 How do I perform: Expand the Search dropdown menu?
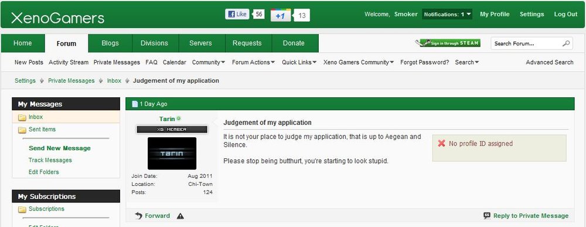[467, 62]
